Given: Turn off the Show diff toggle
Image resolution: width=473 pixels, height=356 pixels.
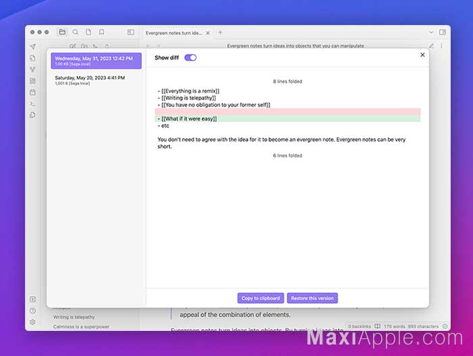Looking at the screenshot, I should [x=191, y=58].
